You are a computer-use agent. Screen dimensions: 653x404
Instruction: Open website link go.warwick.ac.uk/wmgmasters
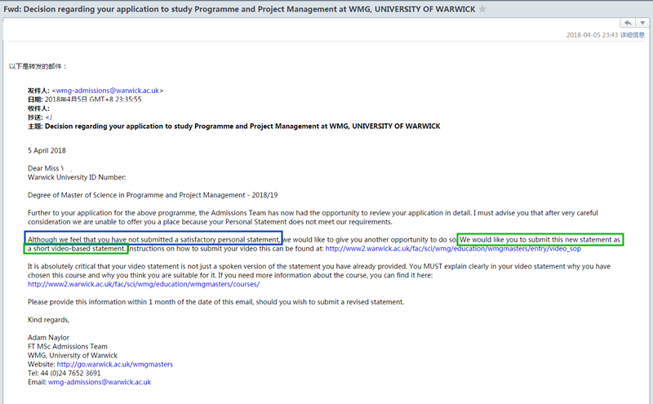(114, 364)
